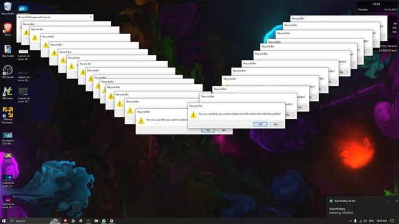Click the green AutoHotkey icon in the notification

pyautogui.click(x=331, y=201)
